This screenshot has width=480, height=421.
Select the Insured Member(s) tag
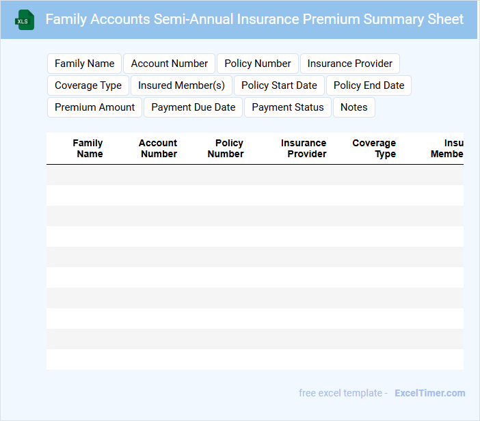click(x=181, y=85)
